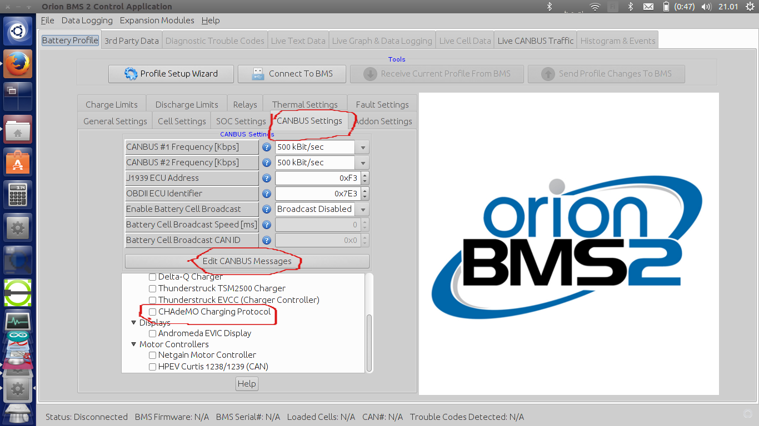The height and width of the screenshot is (426, 759).
Task: Show help for Battery Cell Broadcast Speed
Action: pos(267,225)
